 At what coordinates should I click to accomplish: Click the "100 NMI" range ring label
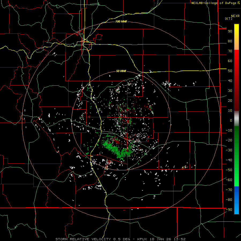(x=121, y=21)
